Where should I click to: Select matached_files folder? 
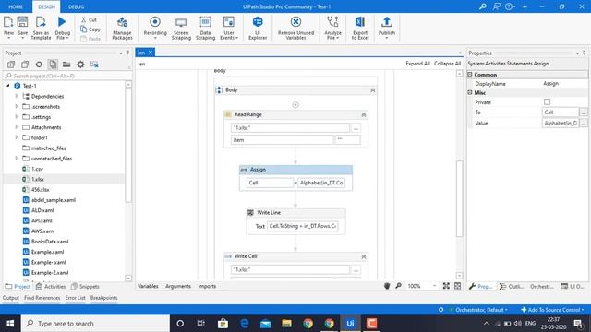pos(48,148)
